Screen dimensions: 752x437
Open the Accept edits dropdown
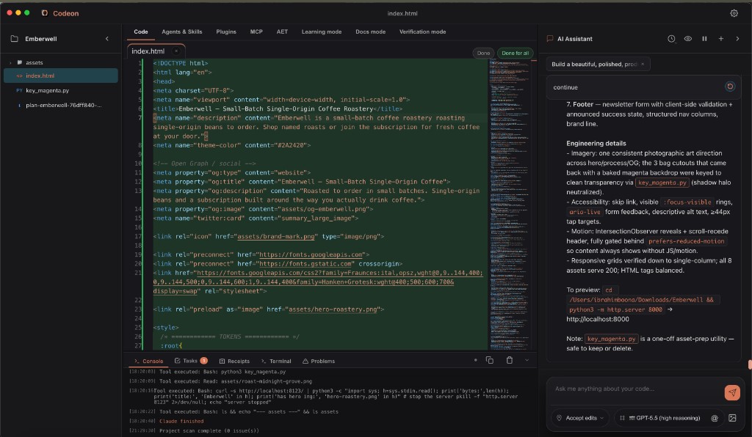tap(580, 418)
